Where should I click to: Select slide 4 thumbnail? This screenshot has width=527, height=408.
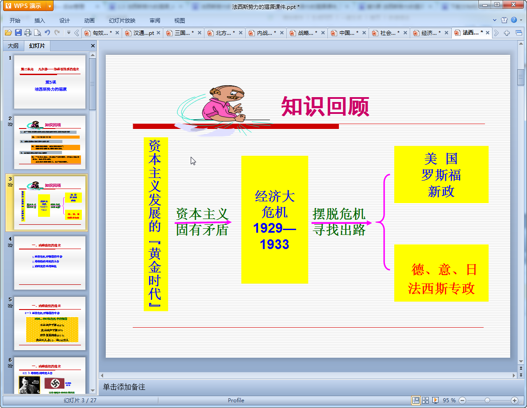click(50, 263)
